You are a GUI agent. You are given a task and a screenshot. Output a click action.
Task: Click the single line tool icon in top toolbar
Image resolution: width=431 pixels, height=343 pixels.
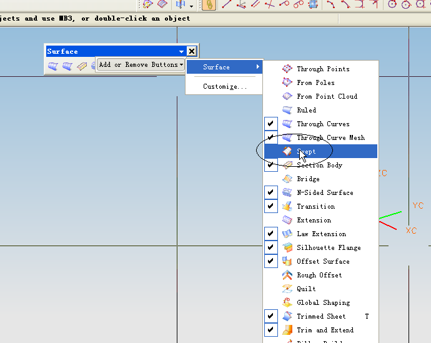point(226,4)
